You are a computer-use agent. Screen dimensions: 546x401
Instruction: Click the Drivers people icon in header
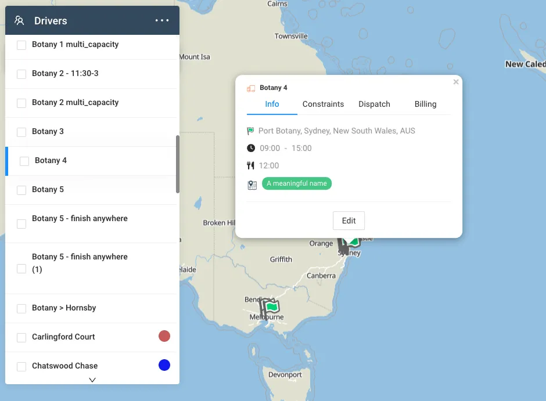[x=19, y=20]
